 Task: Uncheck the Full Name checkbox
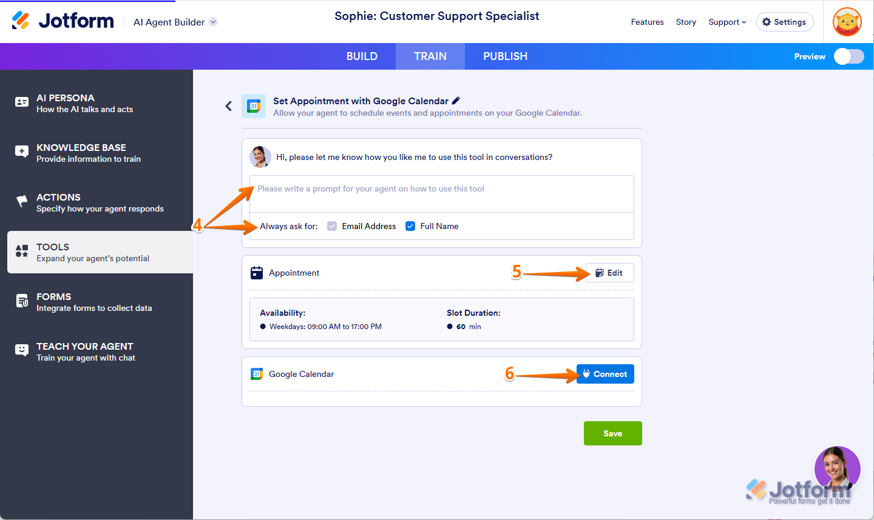(410, 226)
